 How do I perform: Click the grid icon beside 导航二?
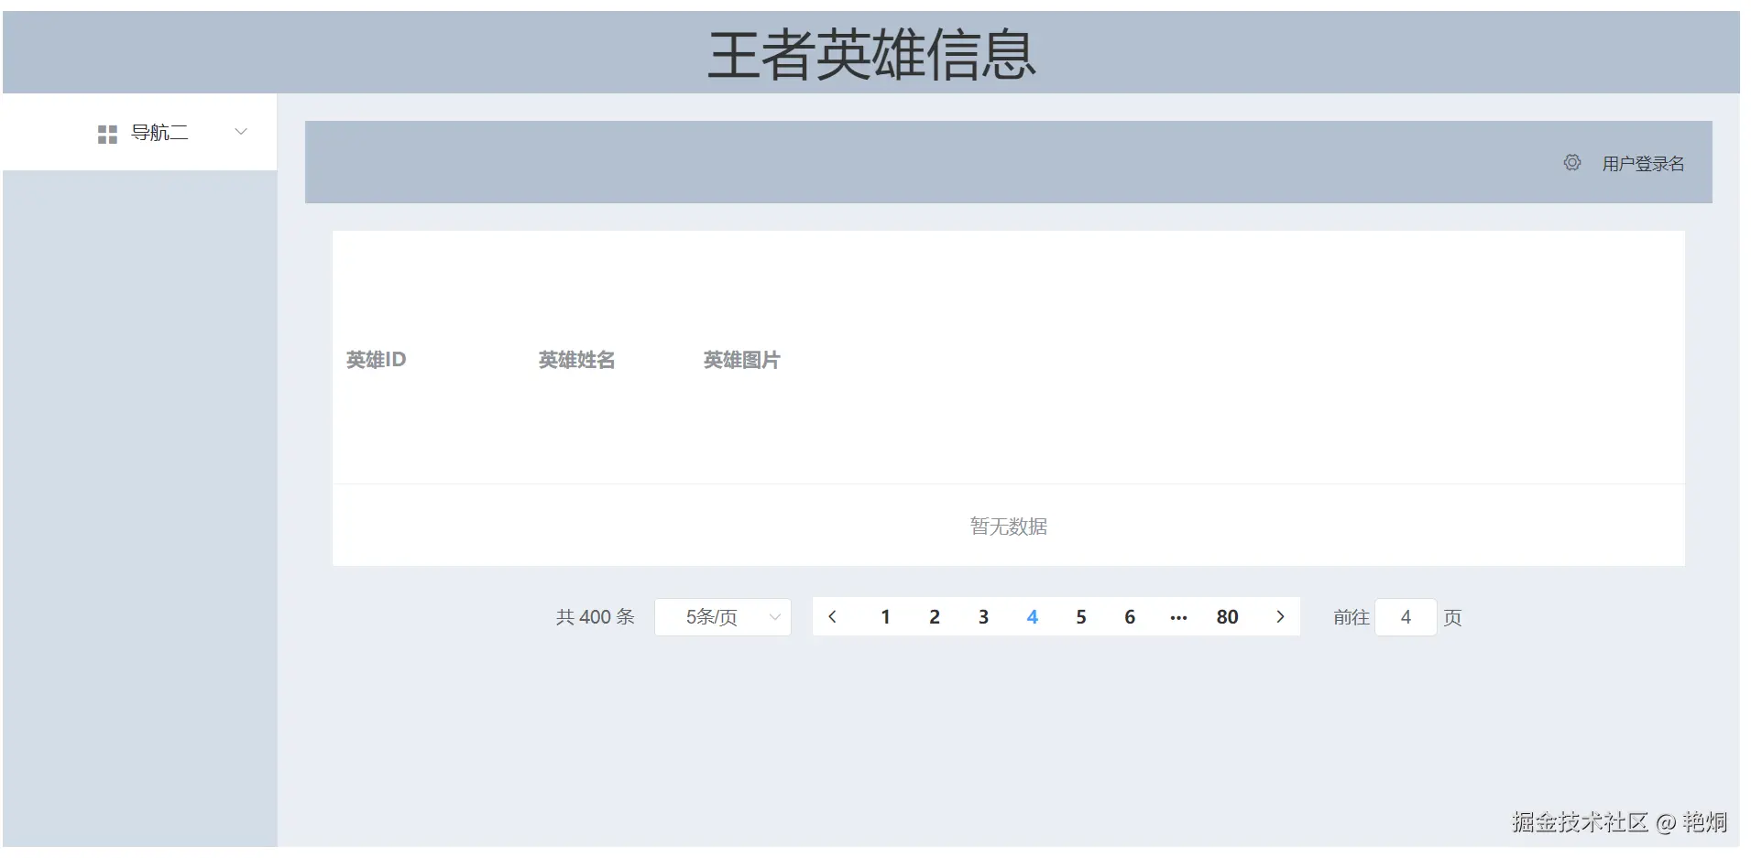click(106, 133)
